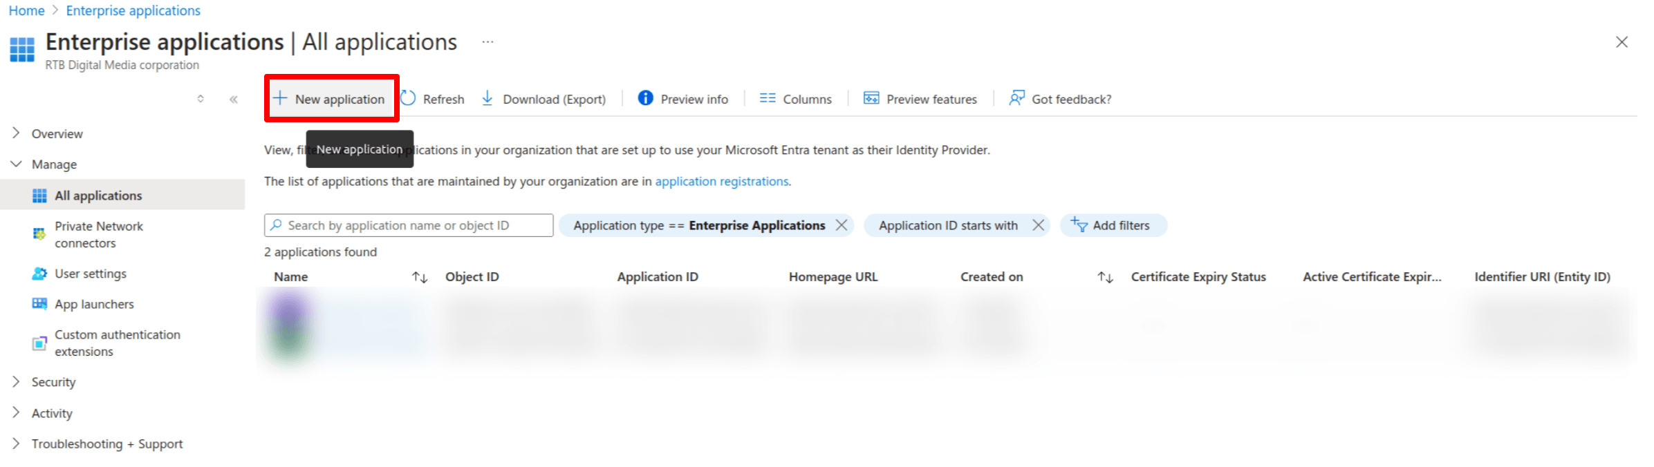Select All applications in sidebar
This screenshot has width=1654, height=467.
click(122, 195)
